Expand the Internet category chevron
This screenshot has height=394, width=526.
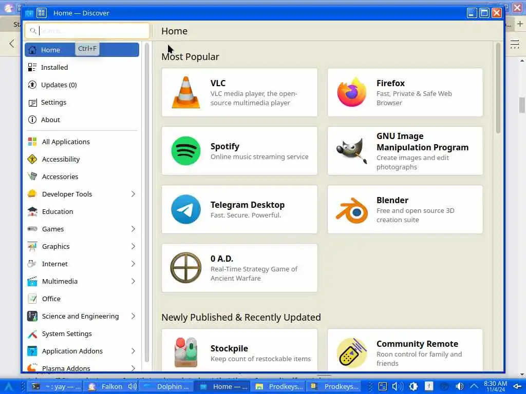(x=133, y=264)
